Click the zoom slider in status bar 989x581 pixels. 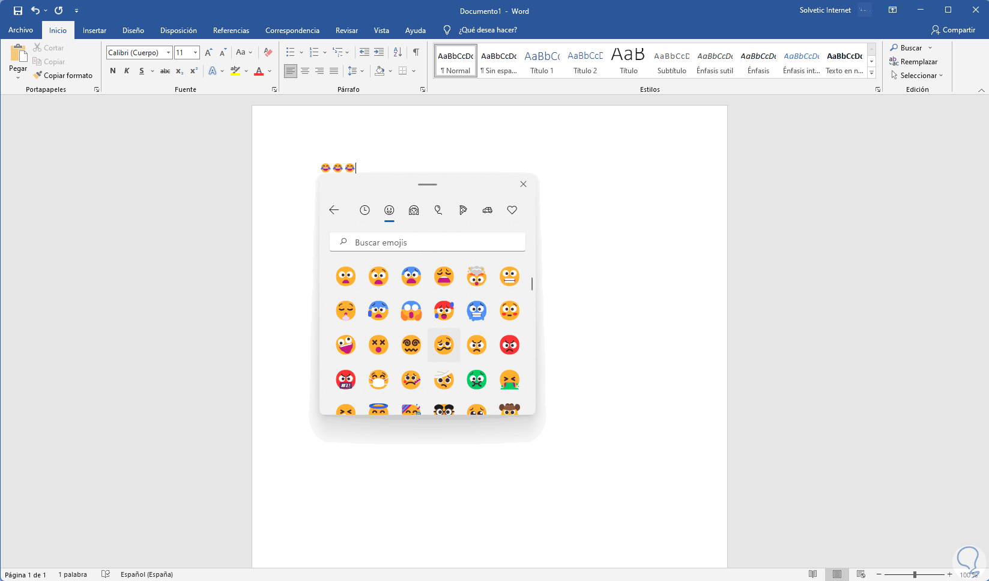pyautogui.click(x=915, y=574)
